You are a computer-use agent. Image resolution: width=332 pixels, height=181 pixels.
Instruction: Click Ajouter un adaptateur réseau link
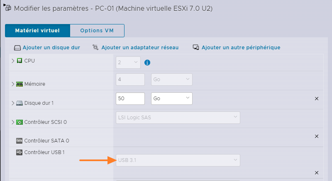(x=140, y=48)
